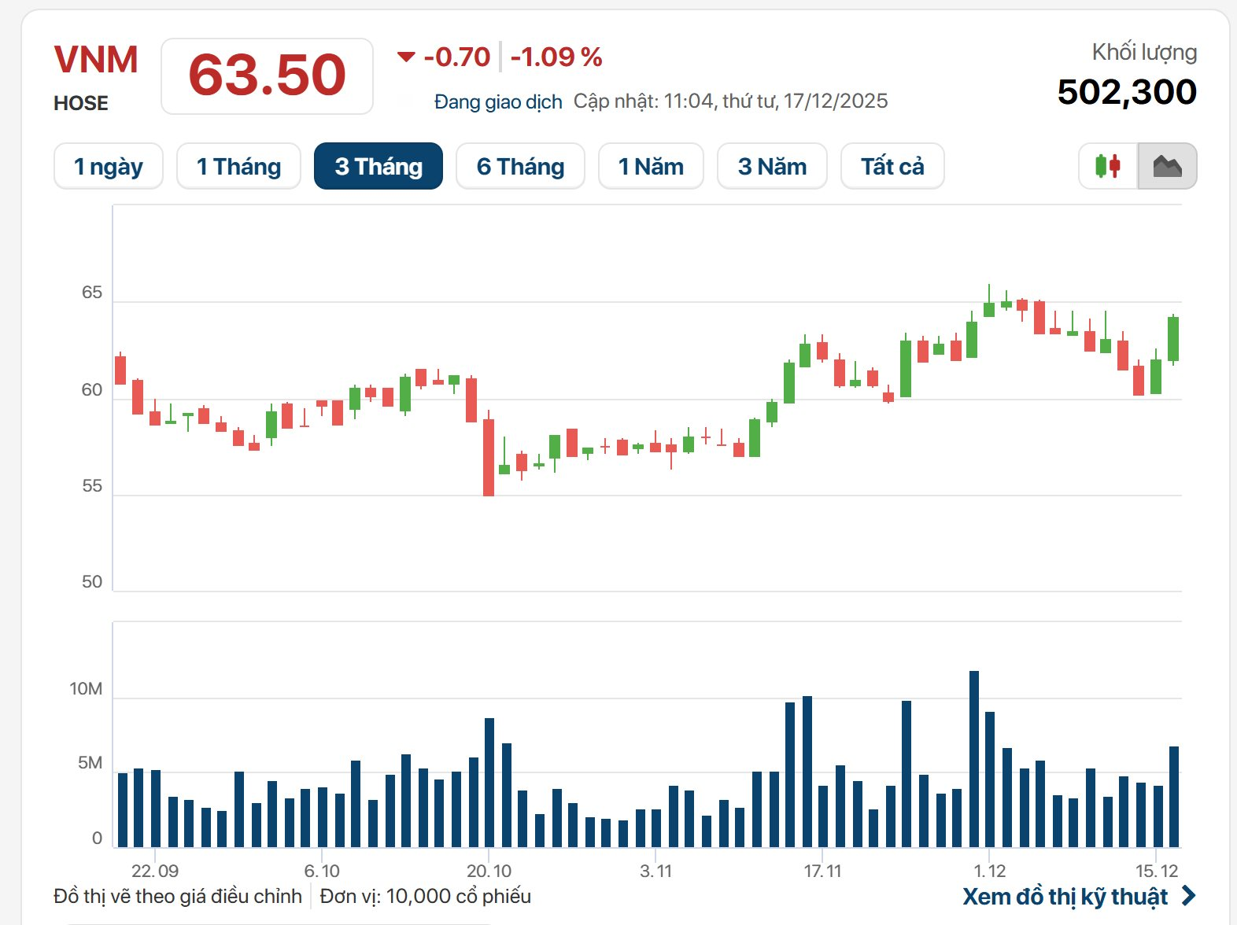1237x925 pixels.
Task: Click the last green candle on the chart
Action: pos(1173,339)
